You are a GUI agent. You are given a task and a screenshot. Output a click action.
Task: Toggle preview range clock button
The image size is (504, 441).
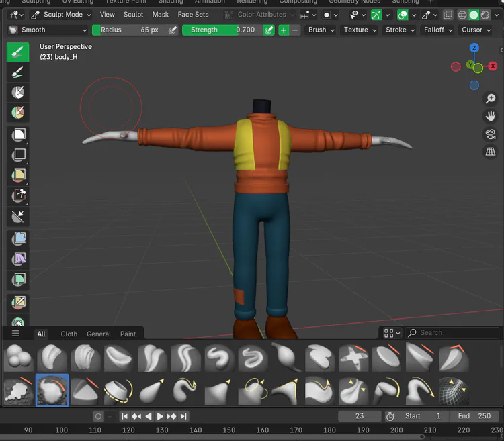[x=390, y=416]
